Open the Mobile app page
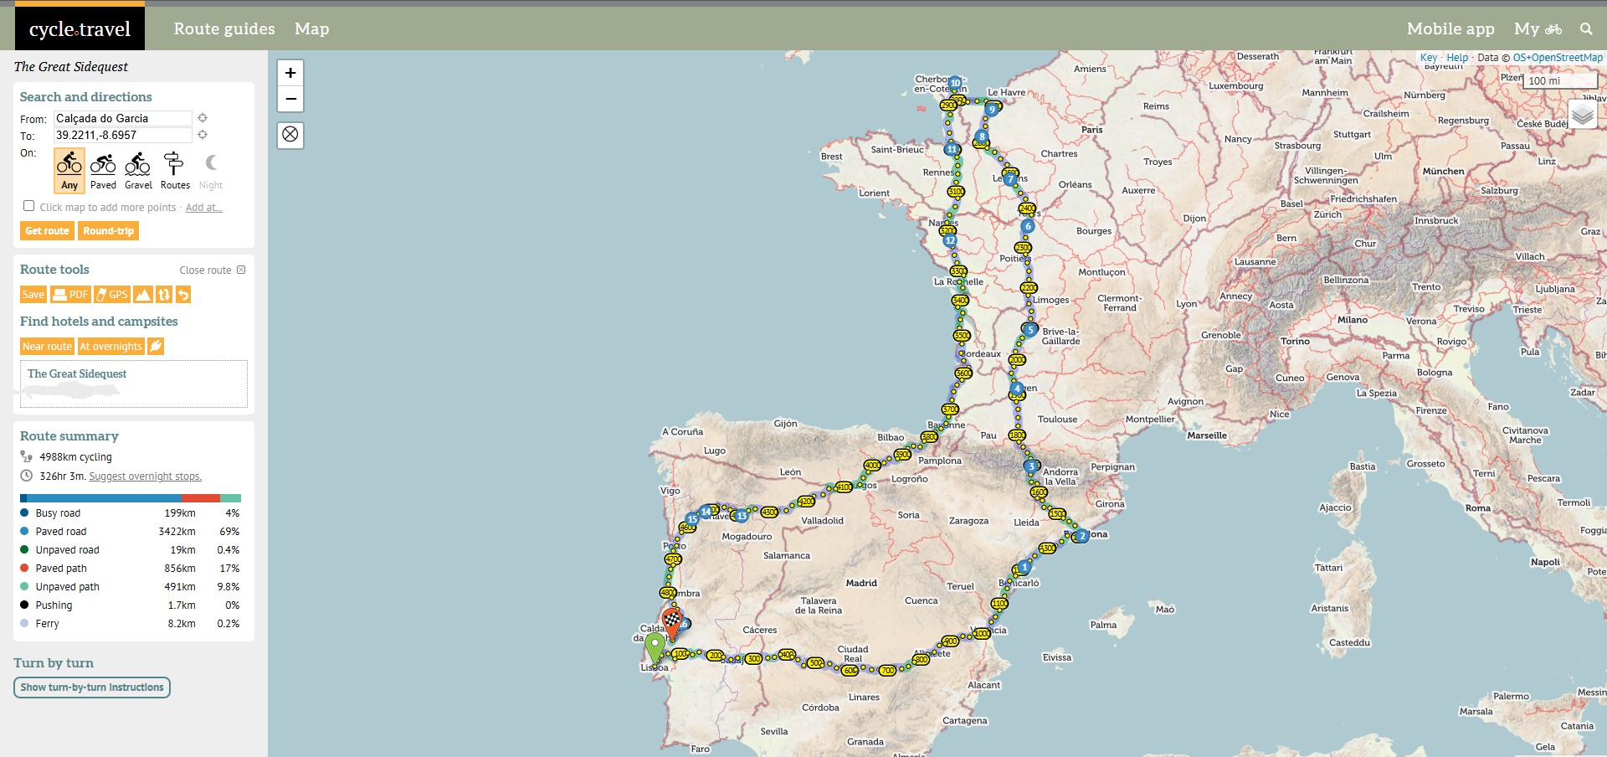1607x757 pixels. point(1450,28)
